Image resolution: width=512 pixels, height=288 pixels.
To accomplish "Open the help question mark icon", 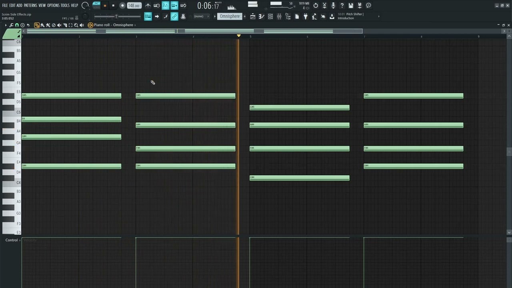I will 342,5.
